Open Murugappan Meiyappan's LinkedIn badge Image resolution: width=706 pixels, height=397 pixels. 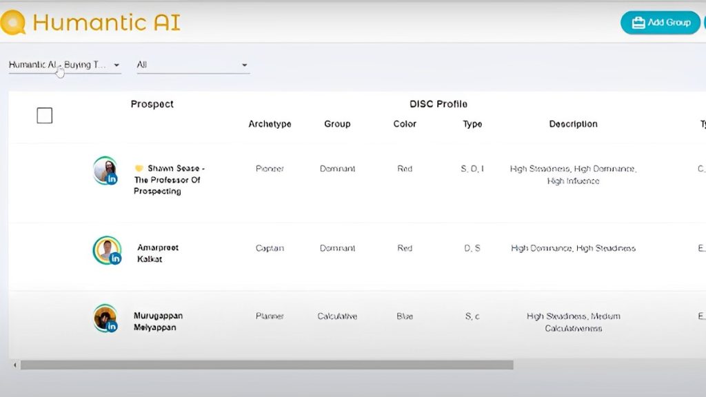pos(112,327)
